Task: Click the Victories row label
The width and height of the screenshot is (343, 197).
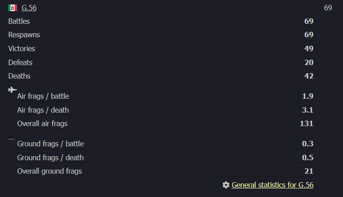Action: pyautogui.click(x=22, y=48)
